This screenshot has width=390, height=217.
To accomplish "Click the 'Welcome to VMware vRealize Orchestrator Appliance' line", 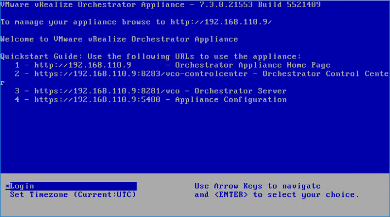I will tap(119, 39).
